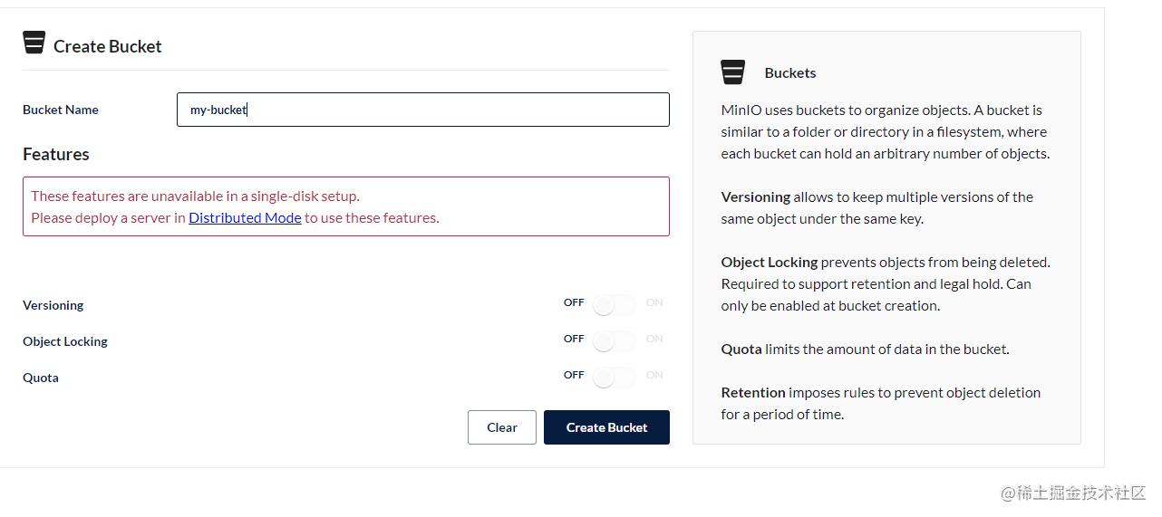Click the Features section heading
Screen dimensions: 1162x517
pyautogui.click(x=56, y=154)
